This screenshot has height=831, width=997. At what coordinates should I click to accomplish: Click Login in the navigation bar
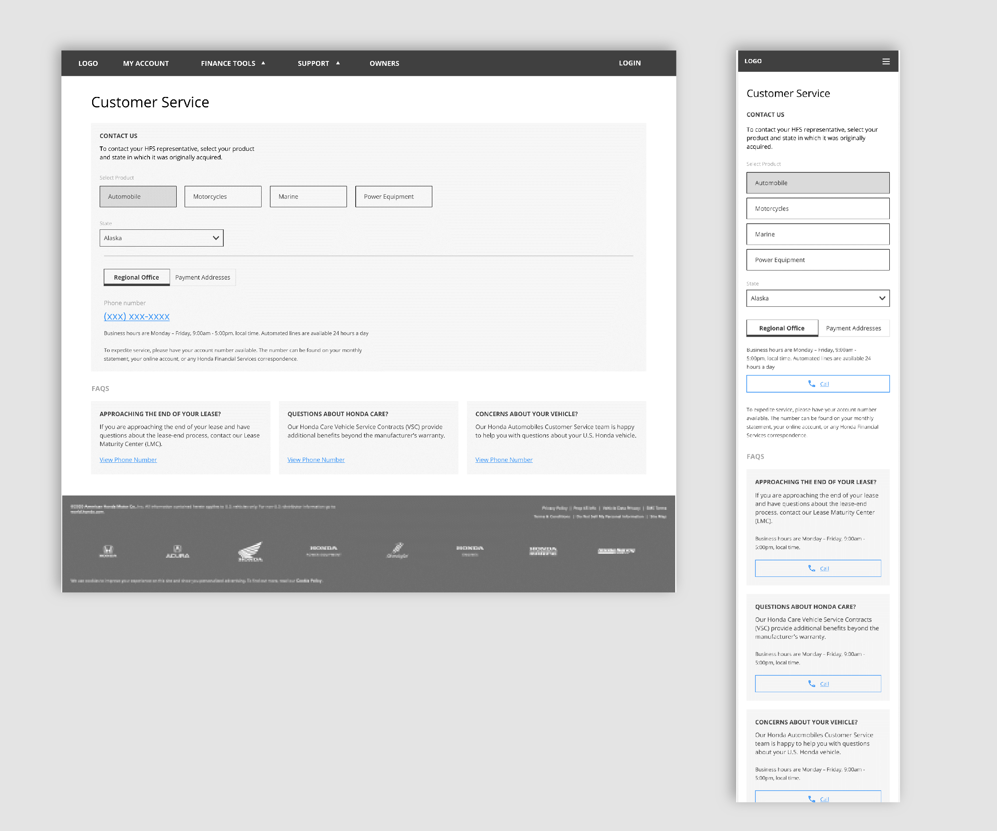(x=630, y=63)
